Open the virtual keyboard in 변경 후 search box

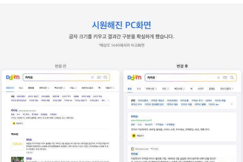coord(225,77)
